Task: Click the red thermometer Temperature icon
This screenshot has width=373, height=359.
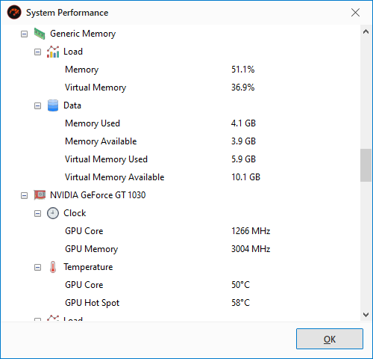Action: click(x=53, y=267)
